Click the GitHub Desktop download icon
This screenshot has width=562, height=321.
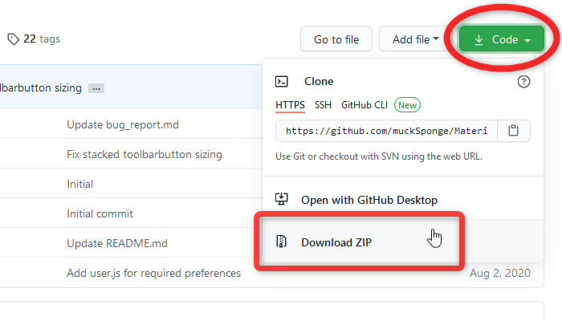(281, 199)
